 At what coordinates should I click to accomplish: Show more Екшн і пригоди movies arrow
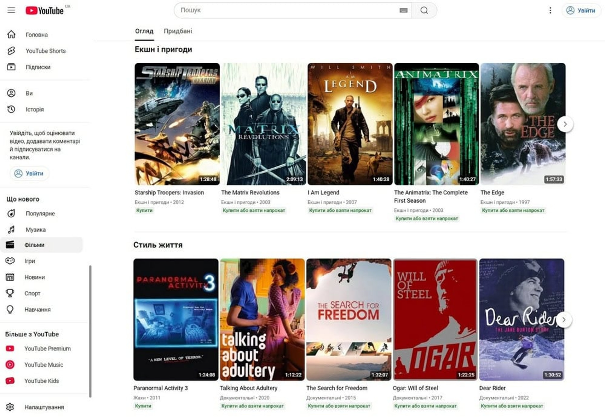coord(565,124)
